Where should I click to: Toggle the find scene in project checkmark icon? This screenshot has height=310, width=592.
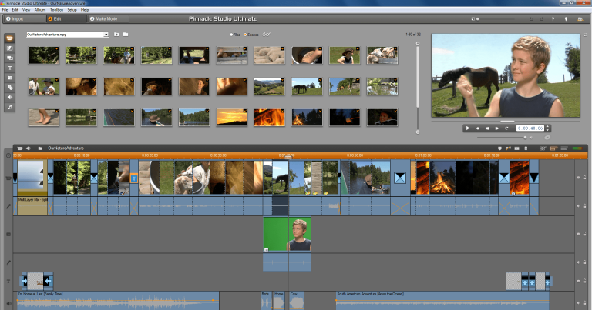(x=266, y=35)
